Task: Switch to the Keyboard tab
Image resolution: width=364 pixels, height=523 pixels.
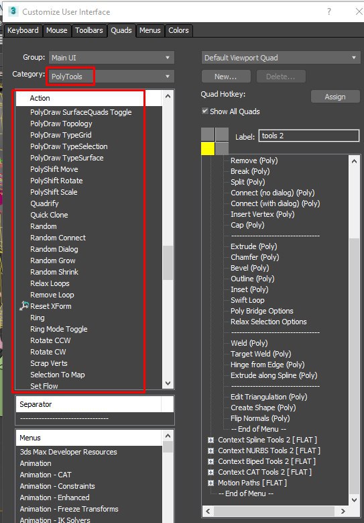Action: [23, 30]
